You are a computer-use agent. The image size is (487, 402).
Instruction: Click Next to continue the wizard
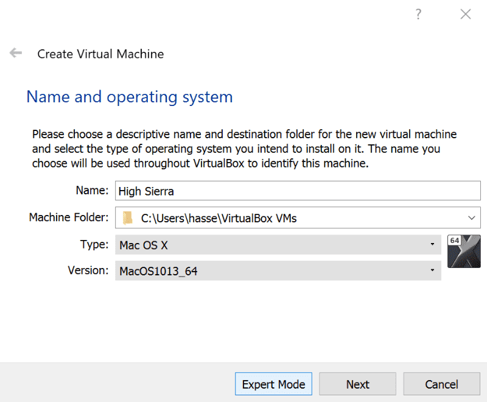[x=357, y=384]
